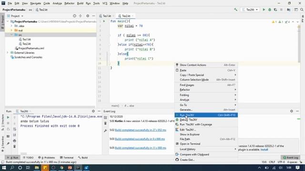Expand External Libraries node

coord(8,53)
